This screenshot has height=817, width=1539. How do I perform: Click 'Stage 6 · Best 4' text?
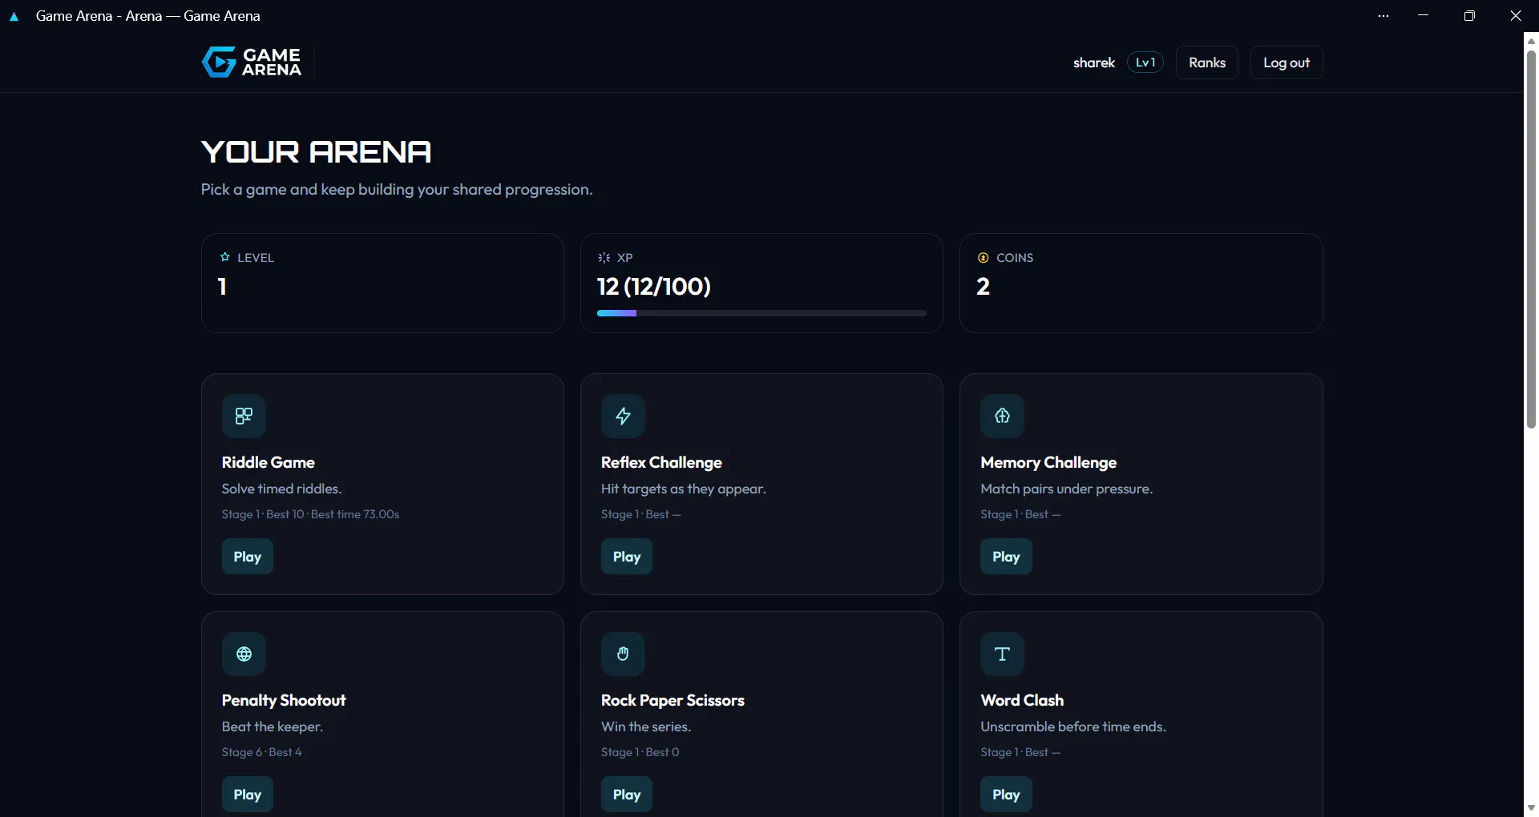tap(261, 752)
